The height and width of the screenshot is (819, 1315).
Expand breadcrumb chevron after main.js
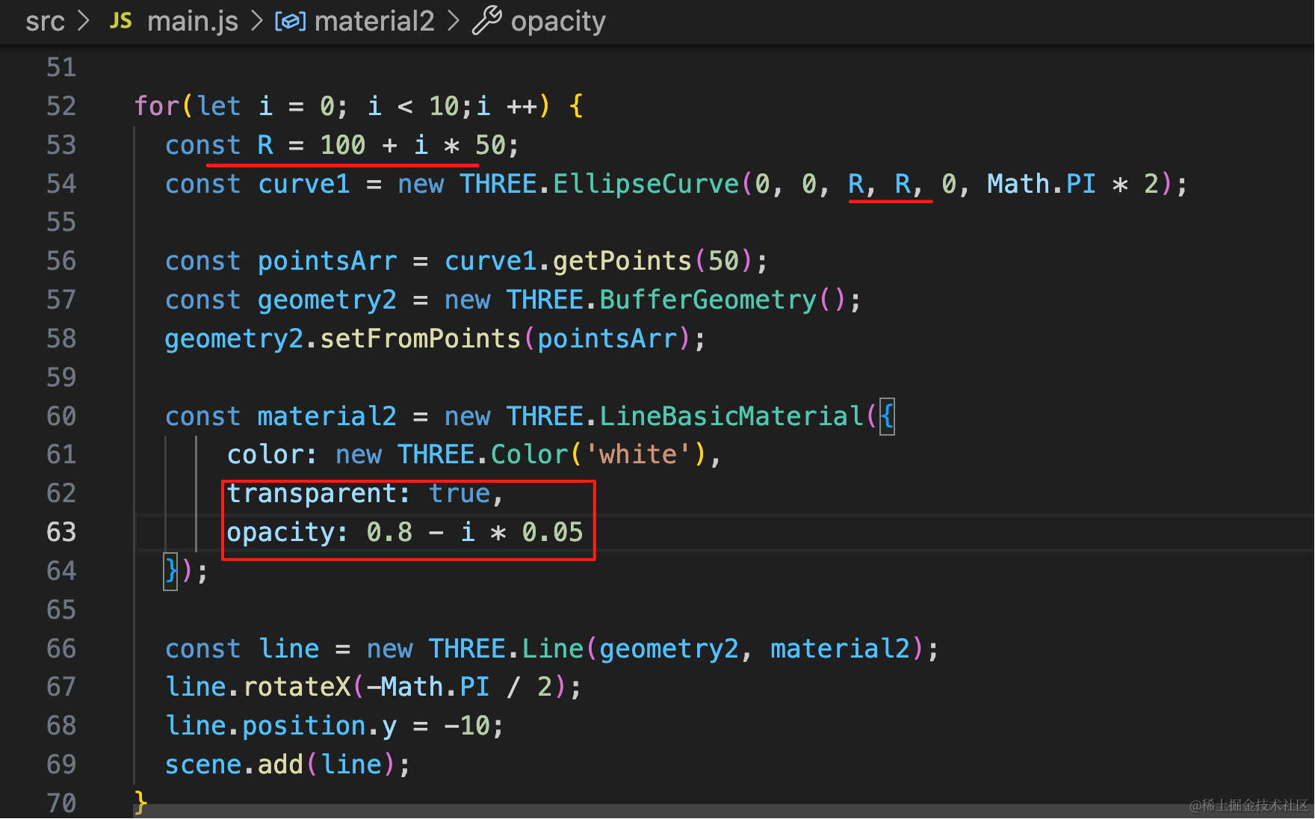(x=257, y=21)
